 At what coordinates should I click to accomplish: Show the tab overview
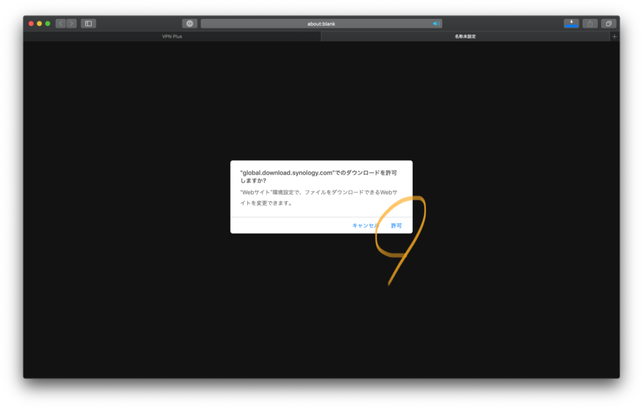[x=608, y=23]
